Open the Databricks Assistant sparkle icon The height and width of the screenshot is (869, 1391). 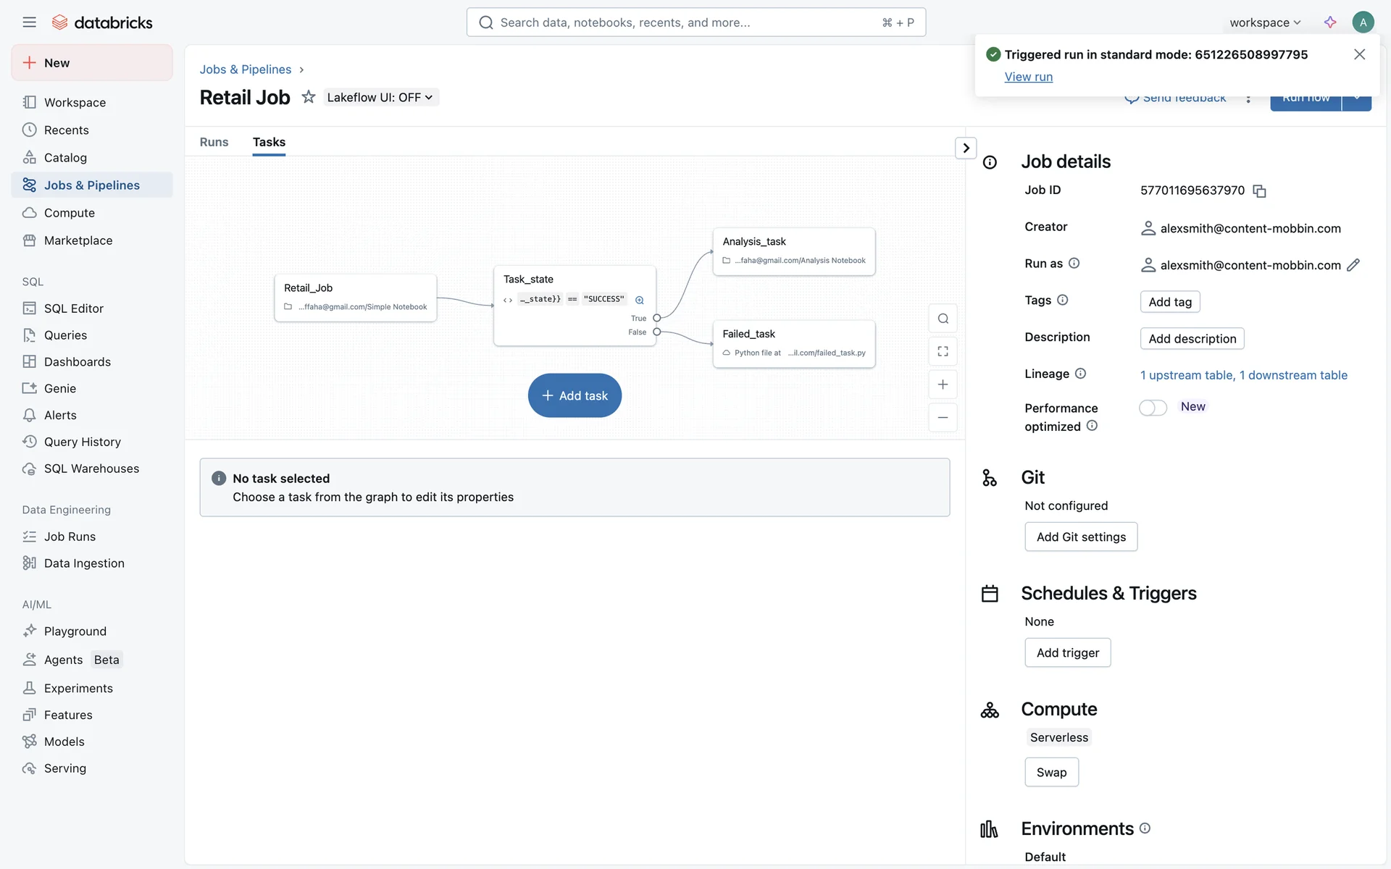[1330, 22]
